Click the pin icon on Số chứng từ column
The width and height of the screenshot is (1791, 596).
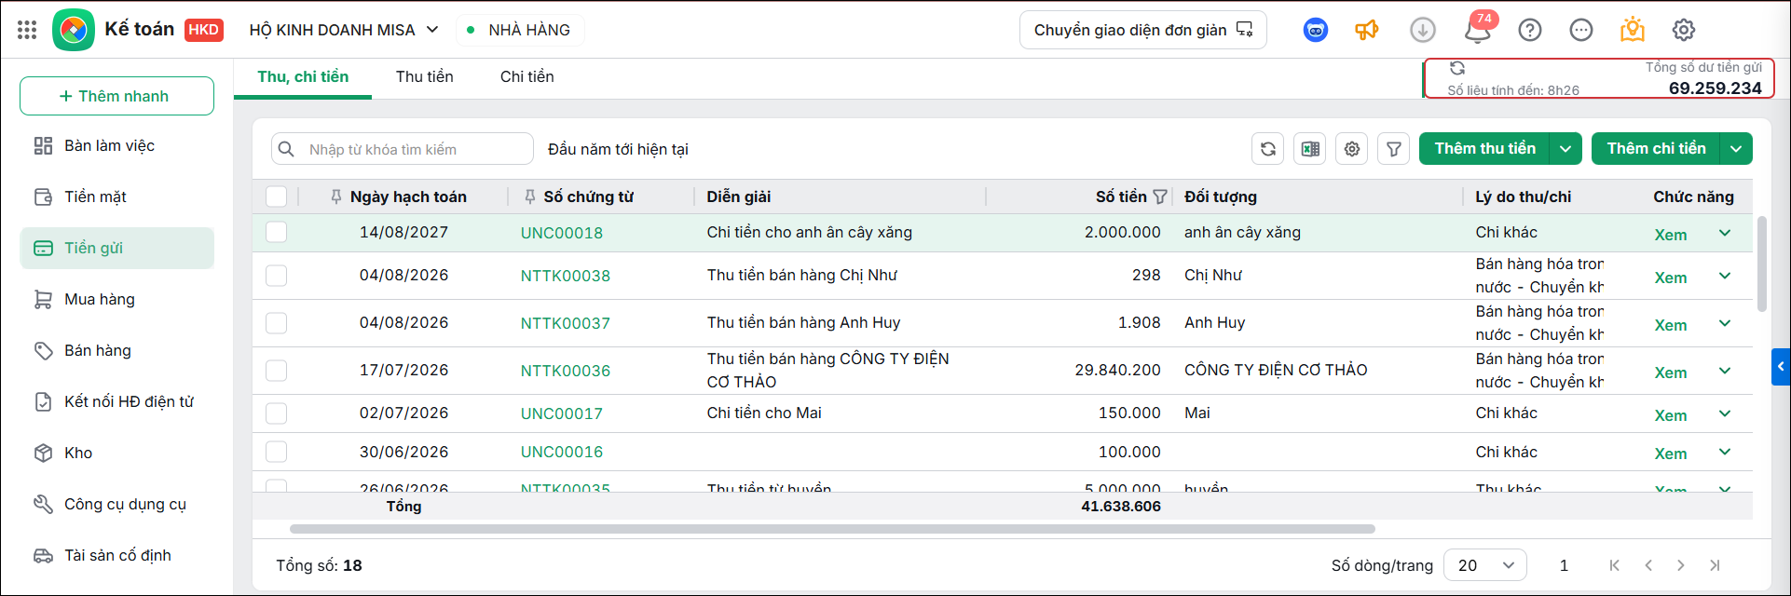click(x=530, y=196)
